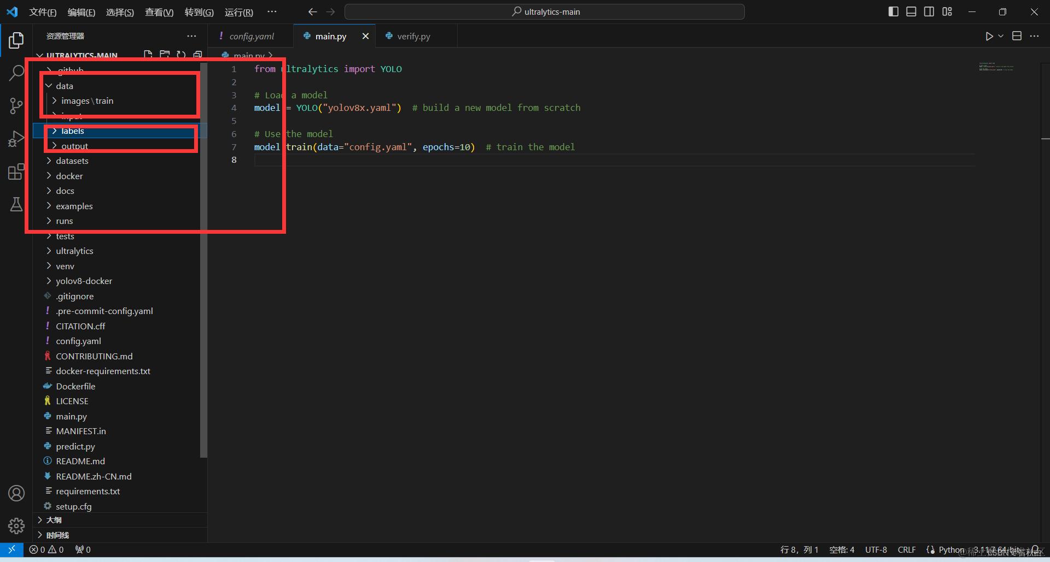This screenshot has width=1050, height=562.
Task: Run the Python file with the play button
Action: click(x=989, y=36)
